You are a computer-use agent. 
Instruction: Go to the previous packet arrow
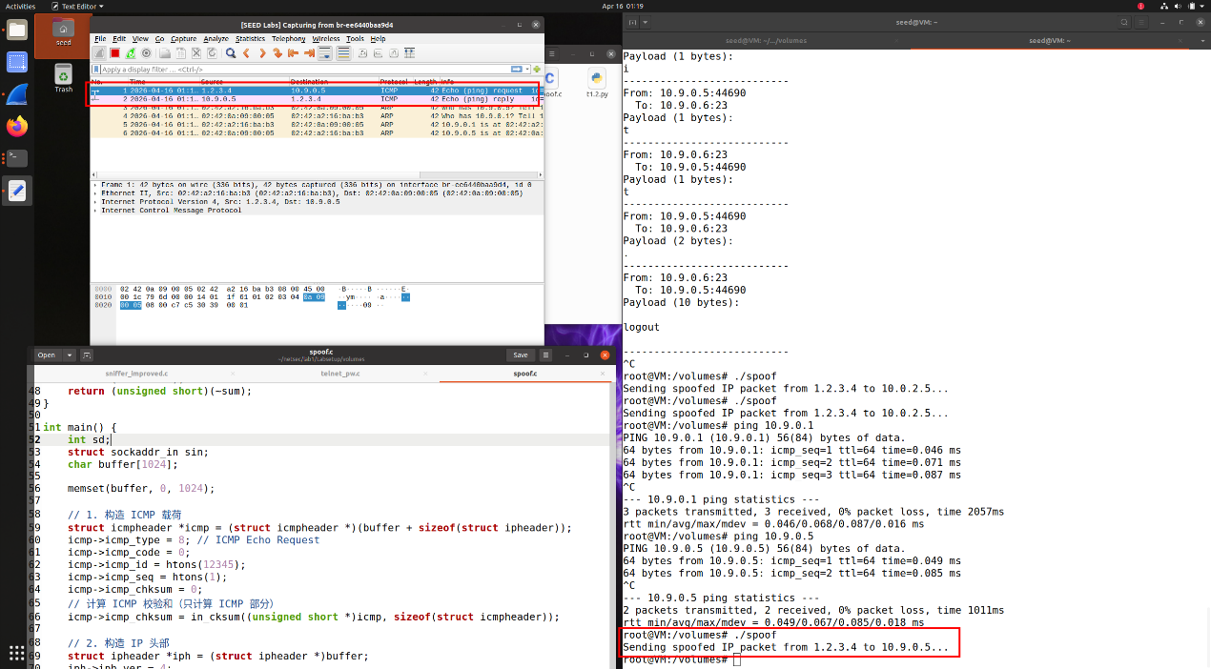(x=247, y=53)
